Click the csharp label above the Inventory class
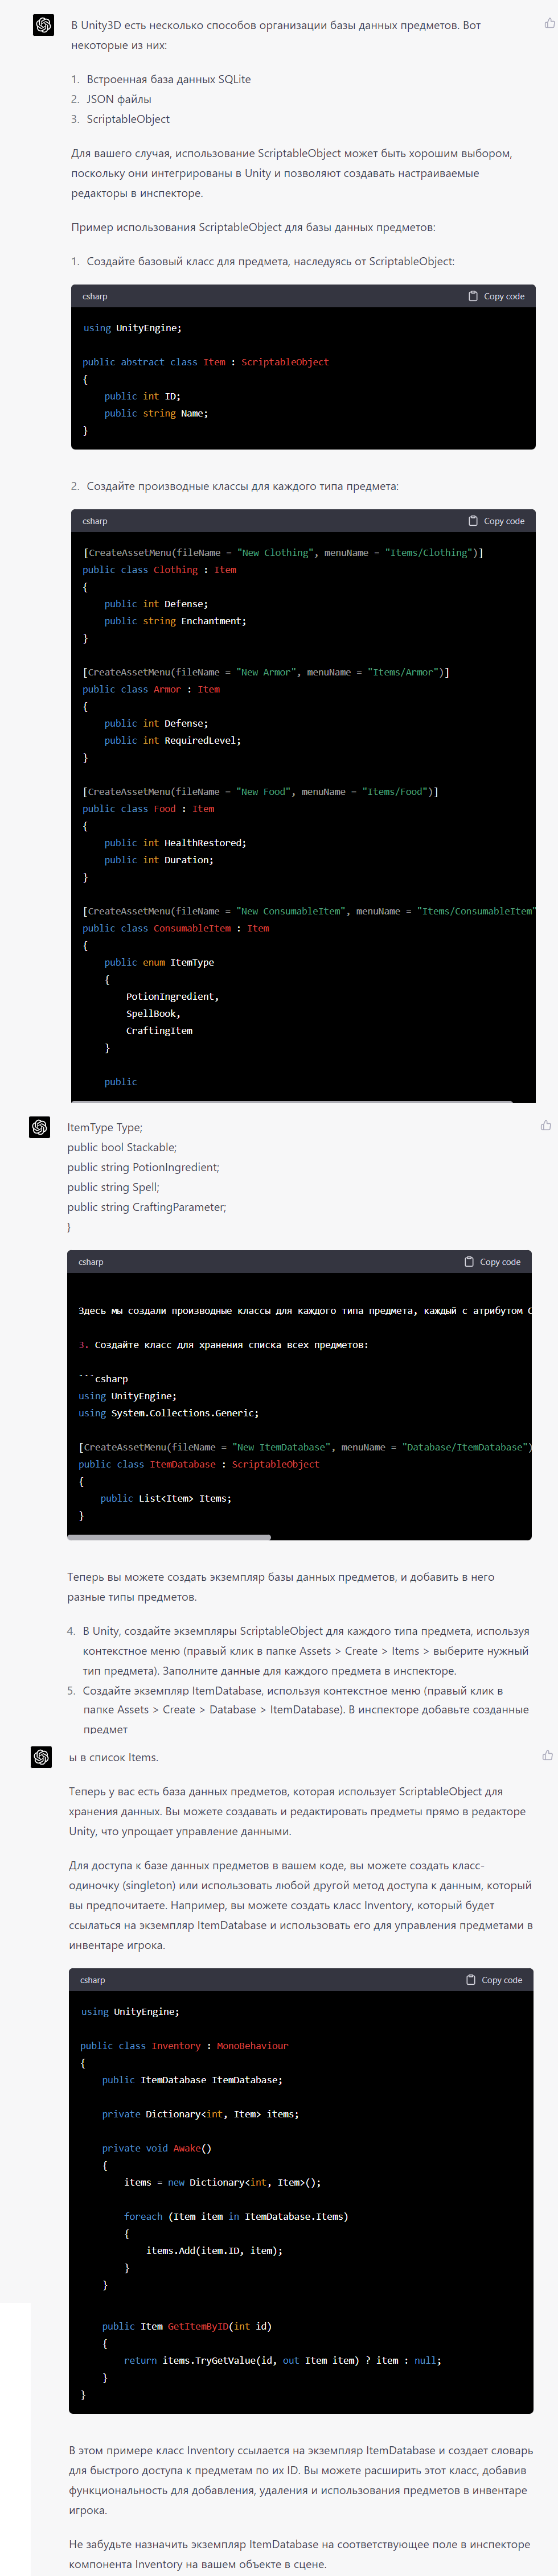558x2576 pixels. click(x=93, y=1980)
